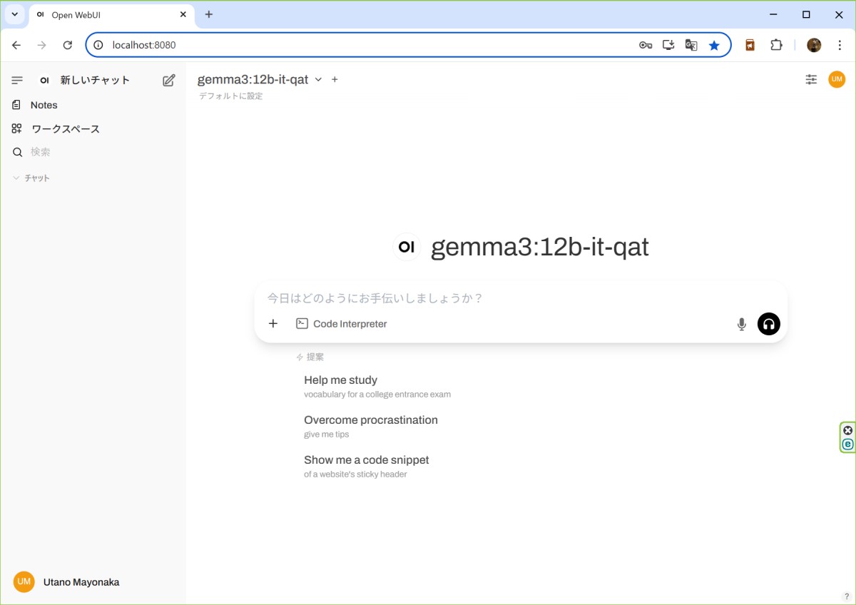Click the new chat pencil icon
856x605 pixels.
coord(169,81)
